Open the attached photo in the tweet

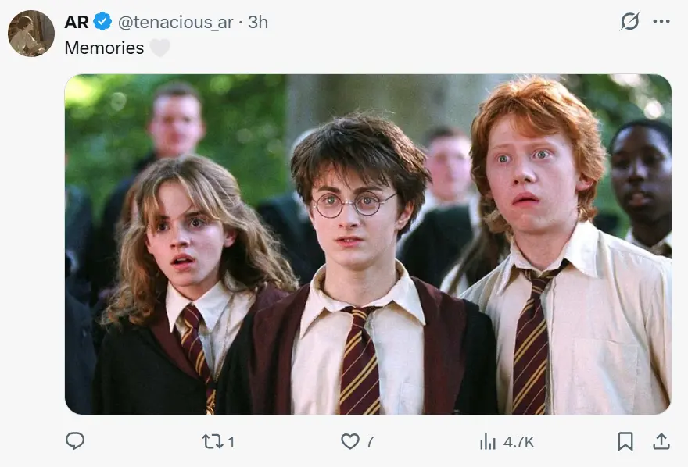[x=368, y=244]
